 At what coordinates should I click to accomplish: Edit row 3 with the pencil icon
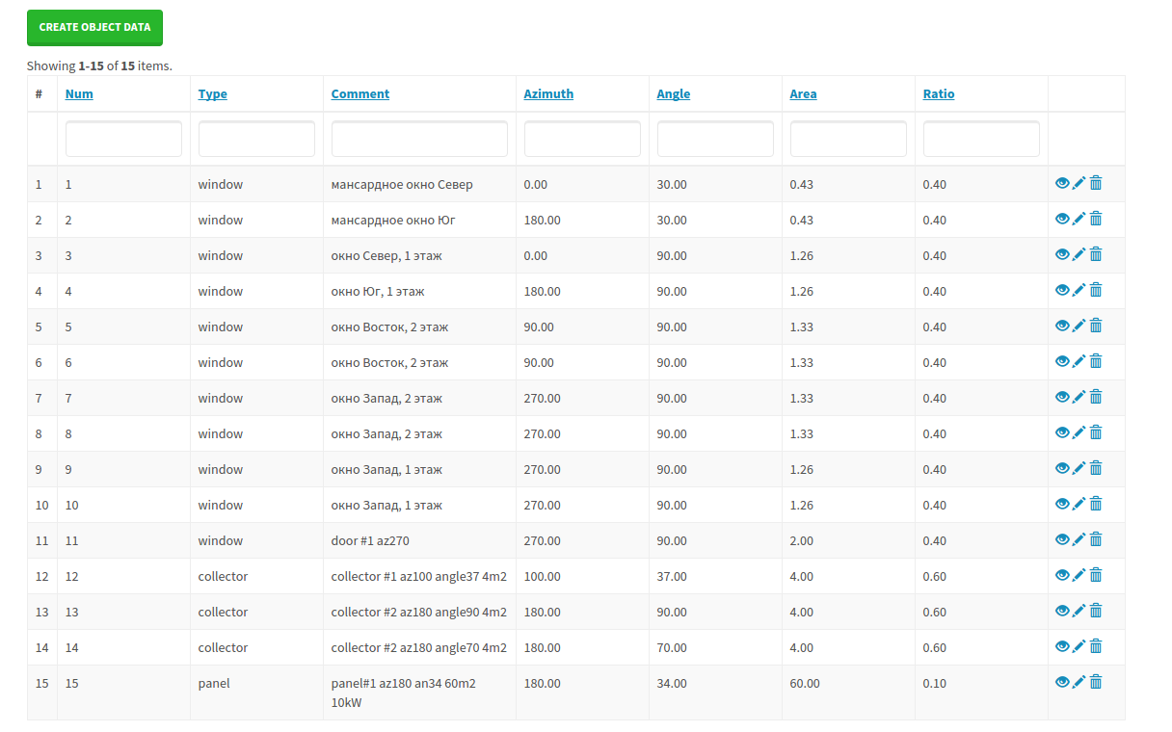coord(1079,254)
